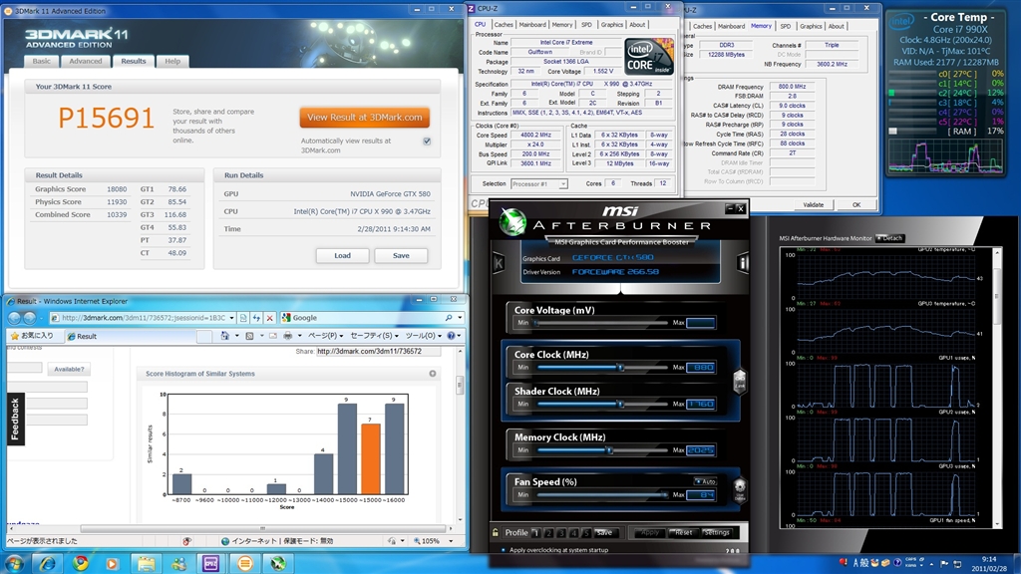Expand the IE address bar dropdown arrow
Viewport: 1021px width, 574px height.
[x=232, y=318]
